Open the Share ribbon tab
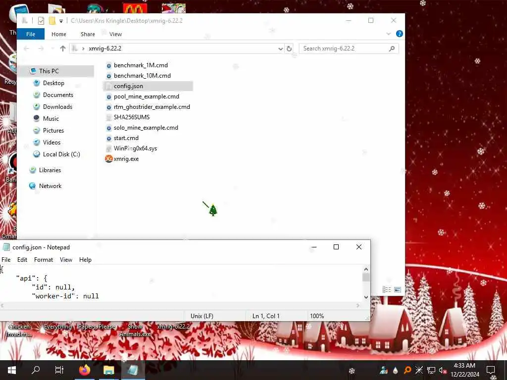Screen dimensions: 507x380 pyautogui.click(x=88, y=34)
